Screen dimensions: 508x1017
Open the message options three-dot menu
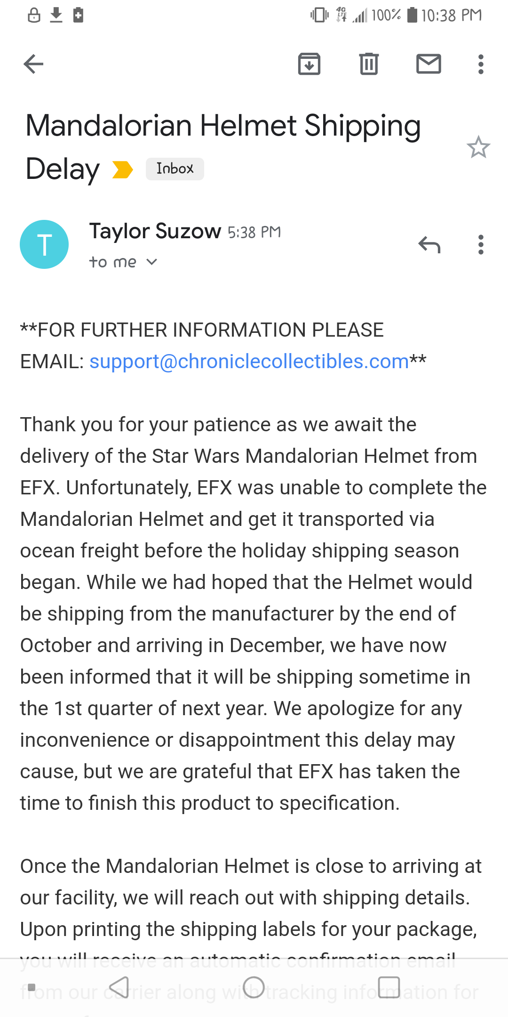480,244
